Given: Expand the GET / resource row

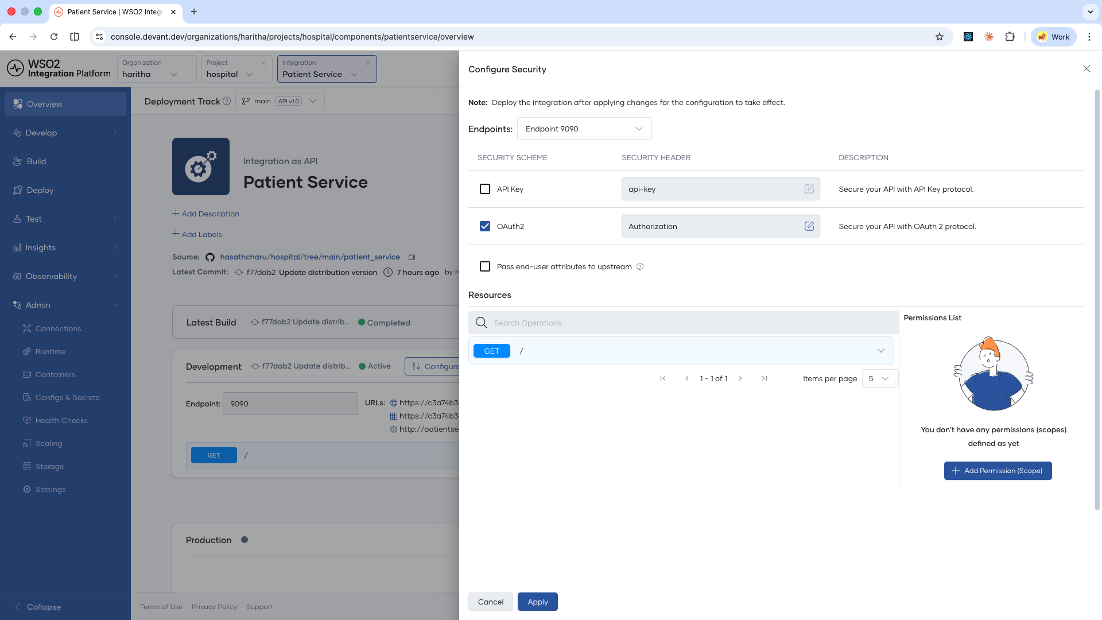Looking at the screenshot, I should click(681, 351).
